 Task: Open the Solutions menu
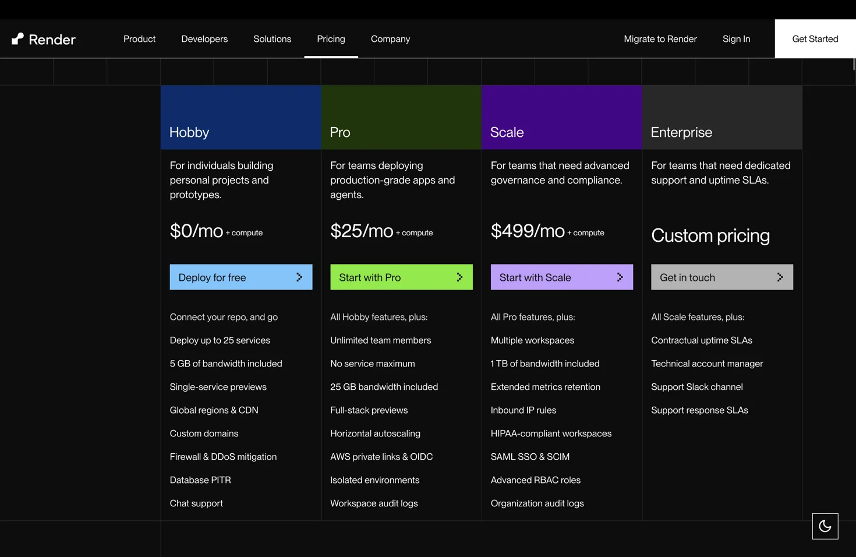[x=272, y=39]
